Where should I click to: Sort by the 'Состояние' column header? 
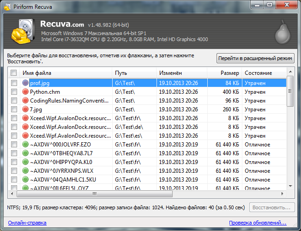pos(264,73)
